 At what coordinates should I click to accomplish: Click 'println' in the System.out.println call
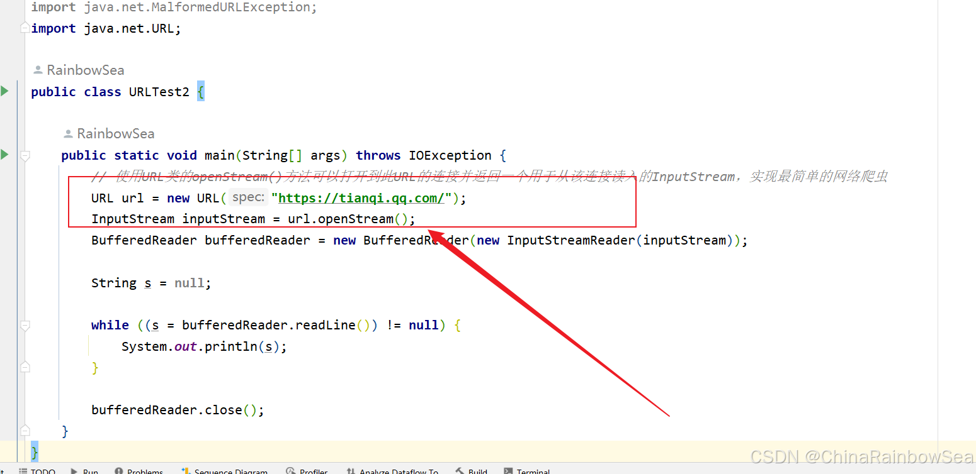pos(231,346)
